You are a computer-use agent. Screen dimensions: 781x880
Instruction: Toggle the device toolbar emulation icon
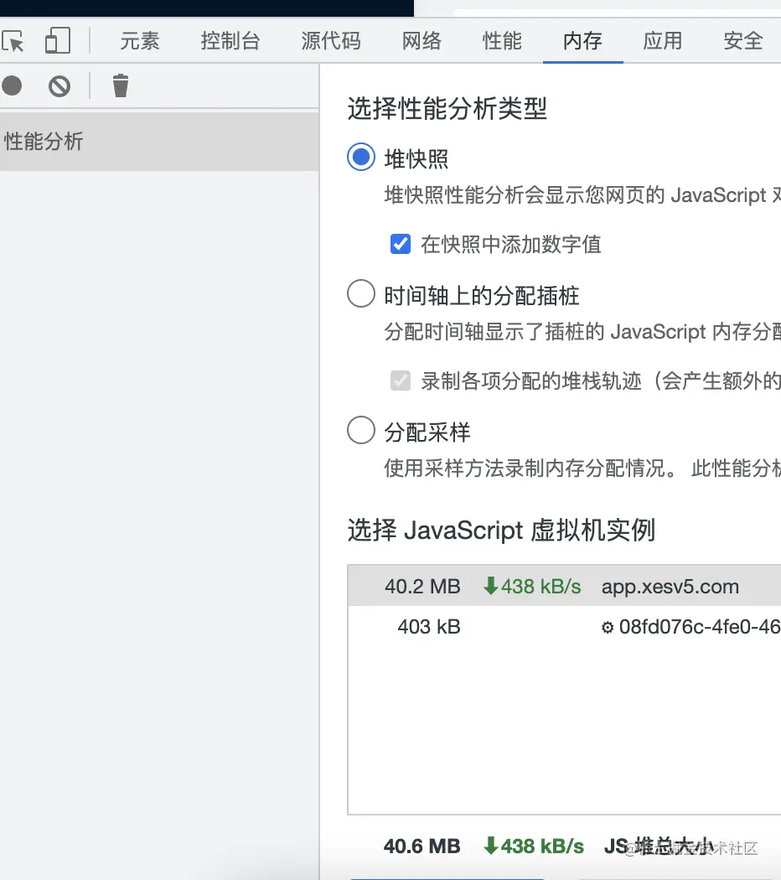click(56, 39)
